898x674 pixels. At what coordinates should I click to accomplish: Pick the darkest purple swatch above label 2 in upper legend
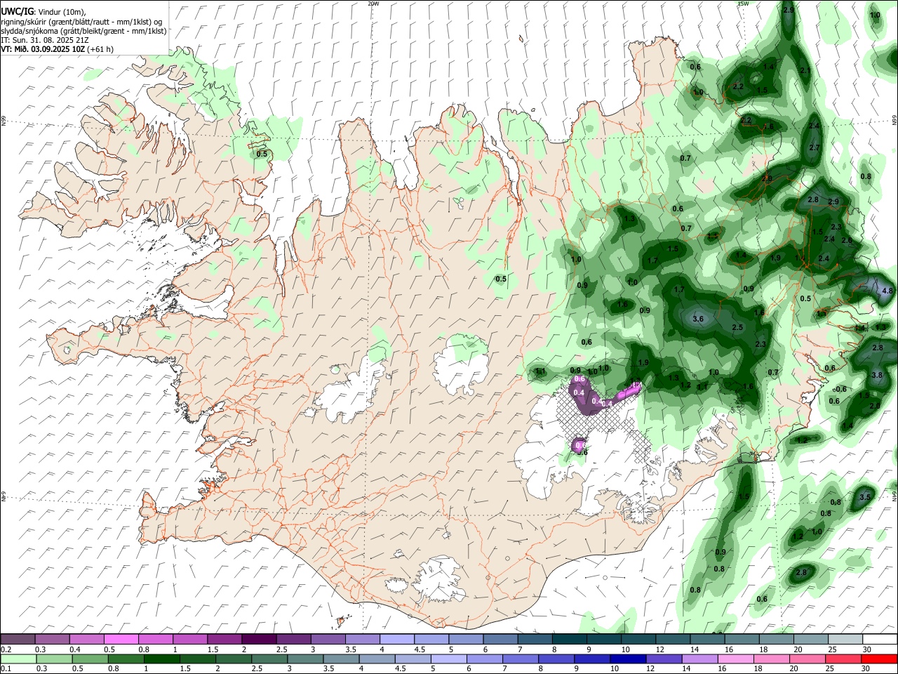point(258,640)
